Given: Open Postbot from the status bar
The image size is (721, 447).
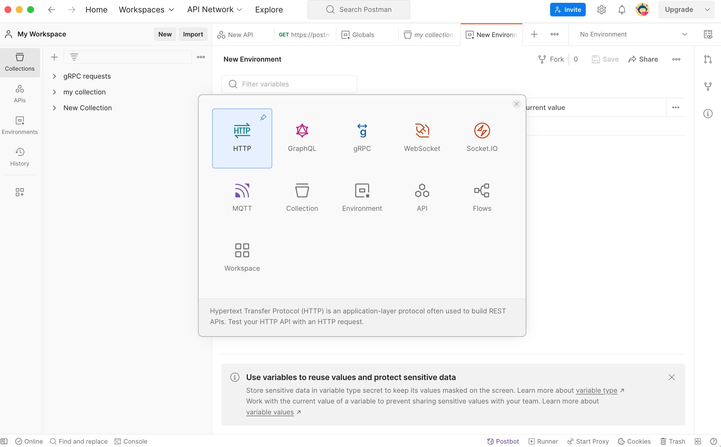Looking at the screenshot, I should tap(503, 441).
